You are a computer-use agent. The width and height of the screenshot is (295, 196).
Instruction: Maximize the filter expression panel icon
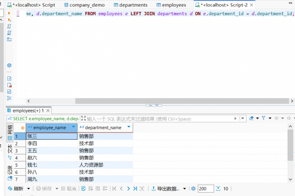pyautogui.click(x=83, y=118)
